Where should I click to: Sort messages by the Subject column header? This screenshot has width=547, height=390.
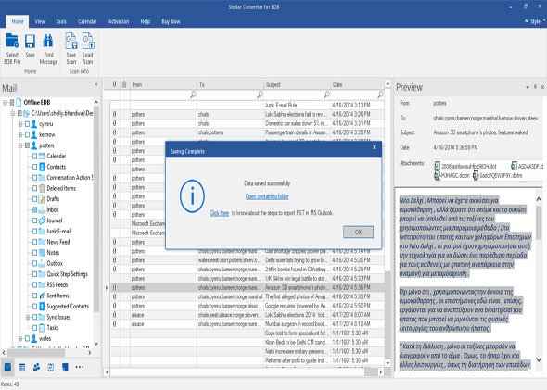pos(298,84)
